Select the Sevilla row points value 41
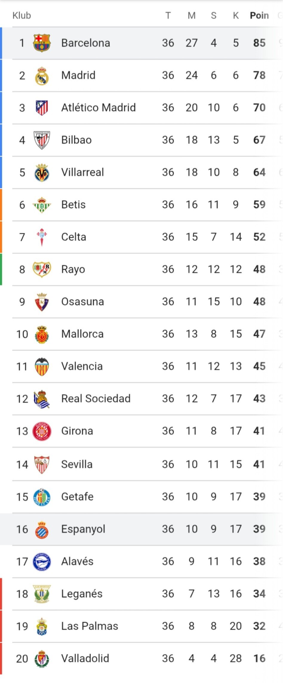283x683 pixels. click(259, 464)
